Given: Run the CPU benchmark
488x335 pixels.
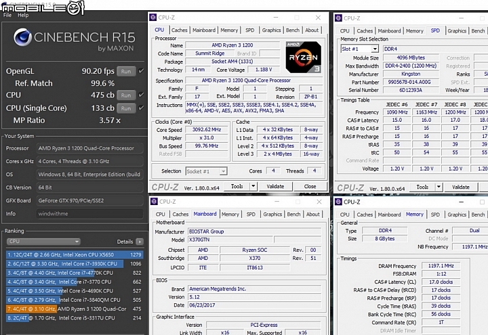Looking at the screenshot, I should tap(126, 95).
